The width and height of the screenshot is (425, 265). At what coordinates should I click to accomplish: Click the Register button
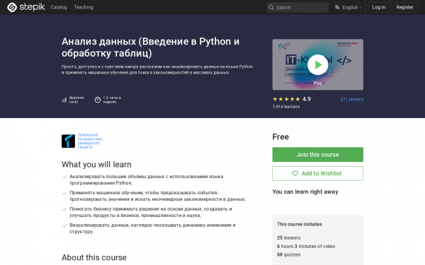(404, 7)
